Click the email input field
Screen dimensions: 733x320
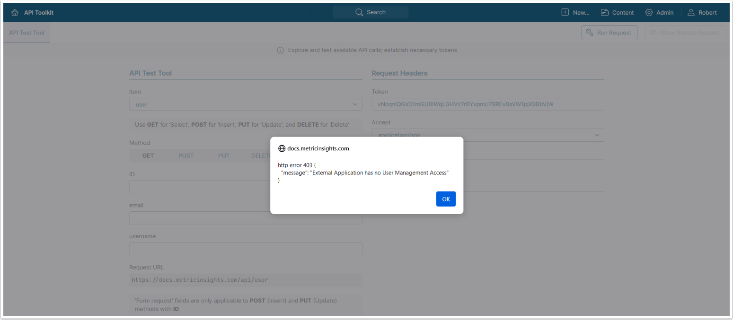(x=246, y=218)
